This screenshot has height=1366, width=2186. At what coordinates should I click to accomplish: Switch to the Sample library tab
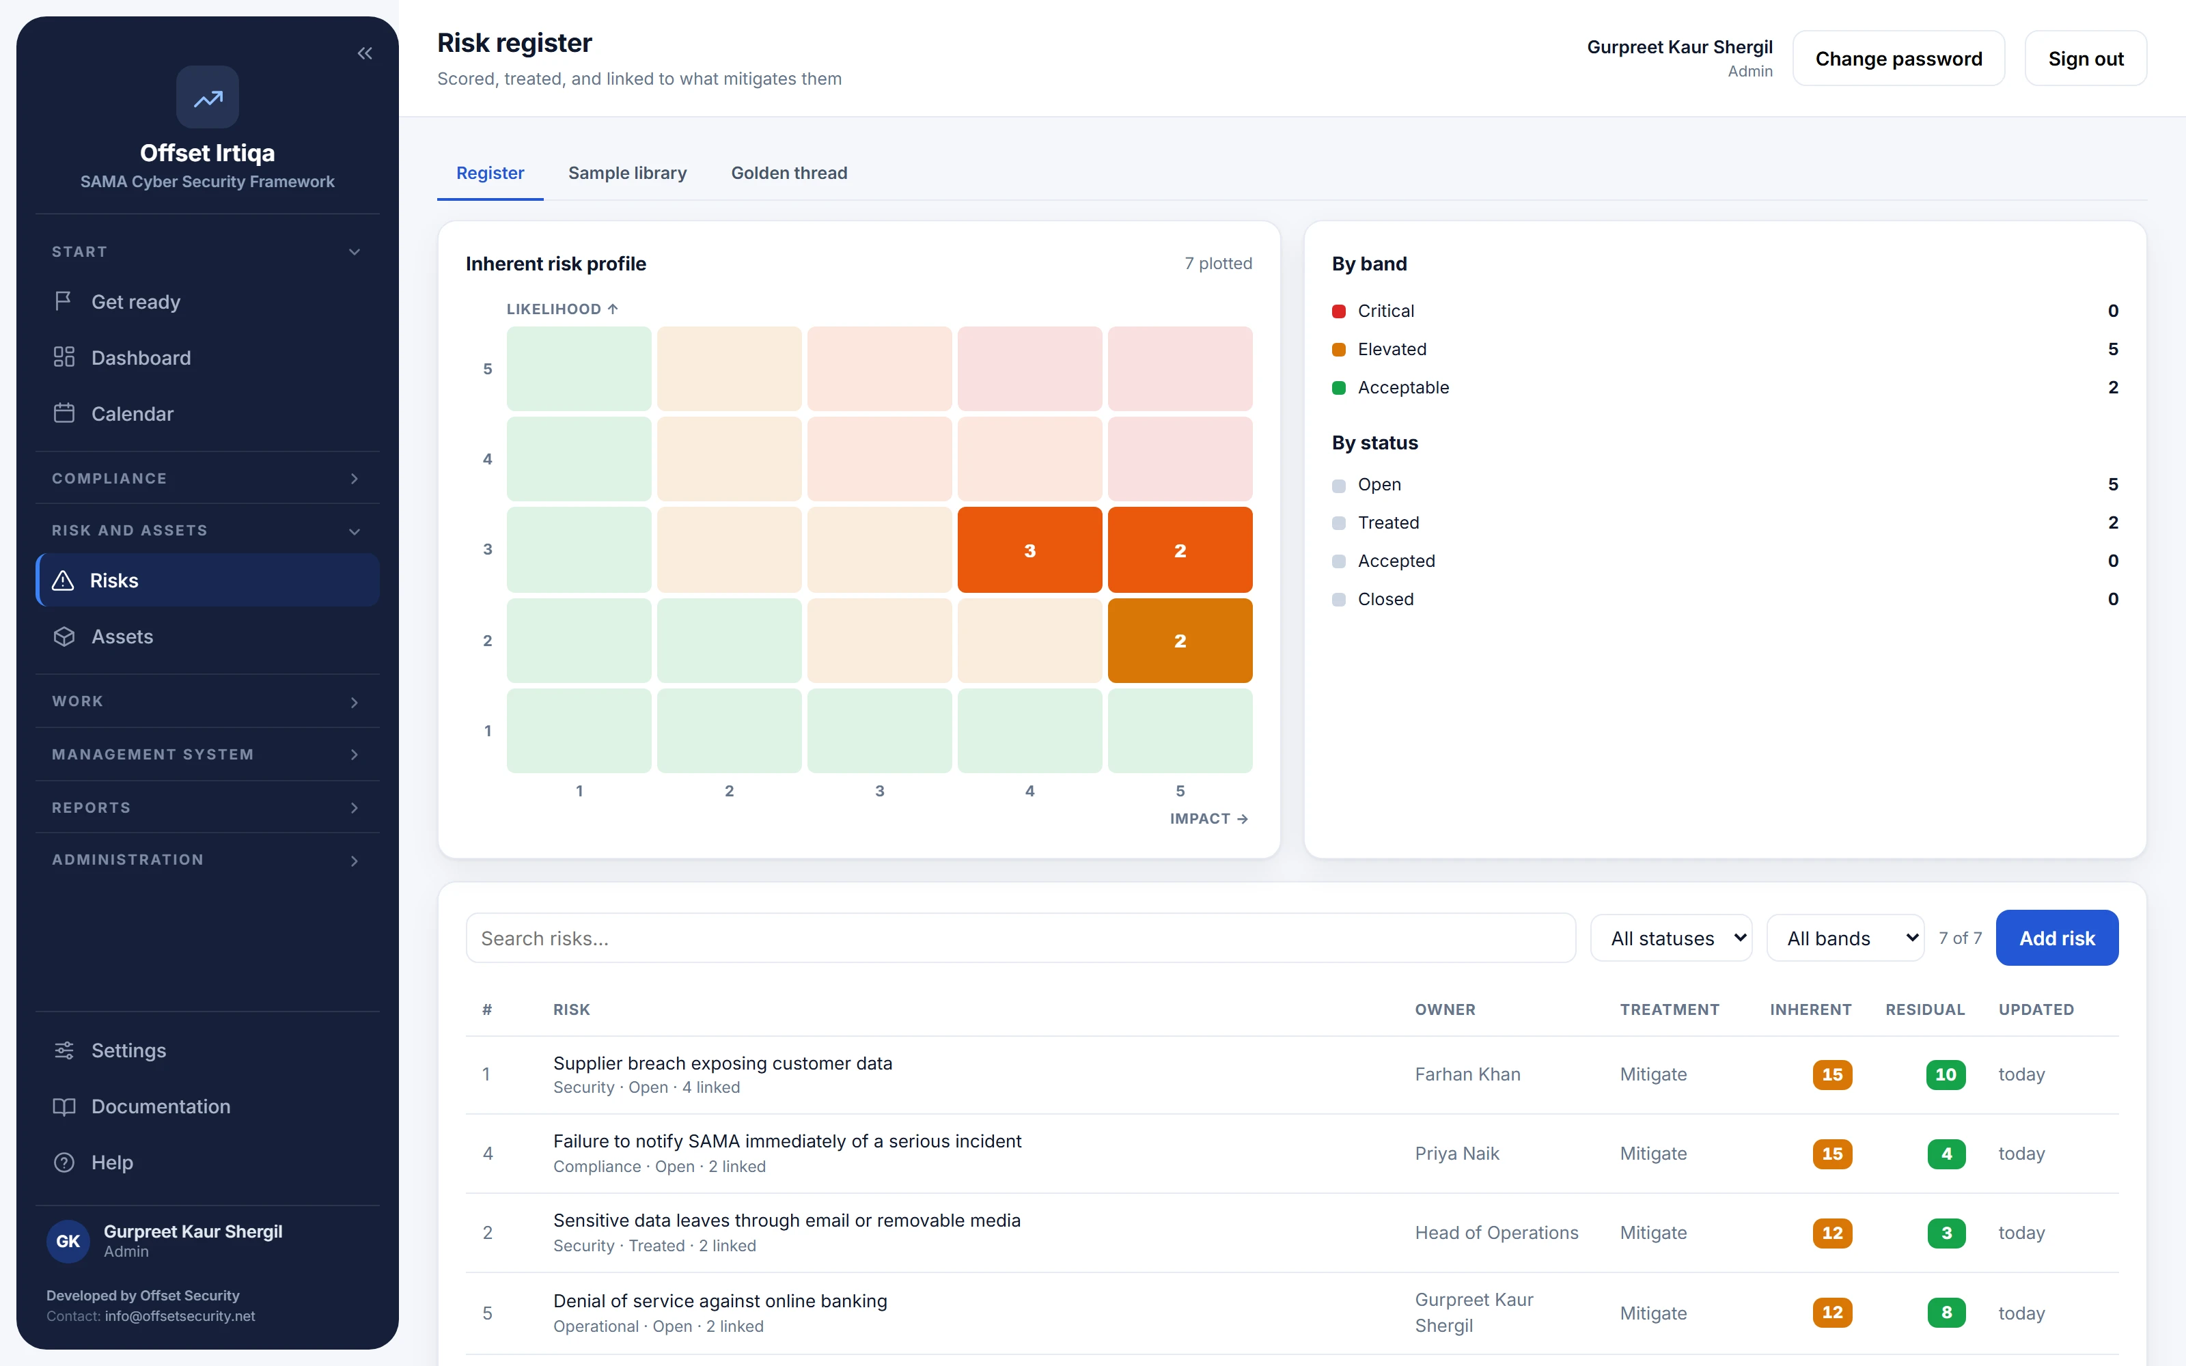(x=627, y=173)
